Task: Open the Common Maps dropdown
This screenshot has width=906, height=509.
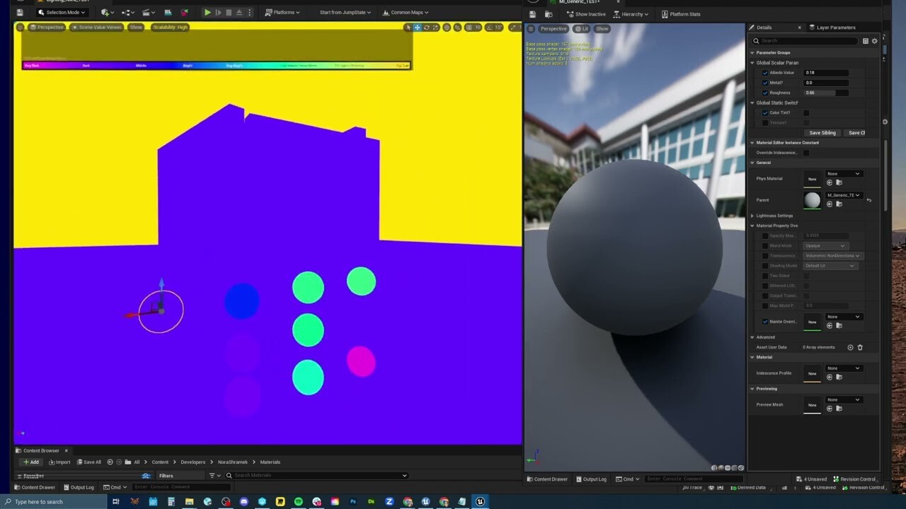Action: tap(406, 12)
